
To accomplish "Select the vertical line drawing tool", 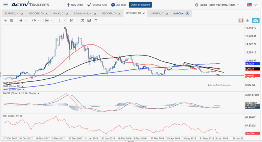I will click(x=60, y=20).
